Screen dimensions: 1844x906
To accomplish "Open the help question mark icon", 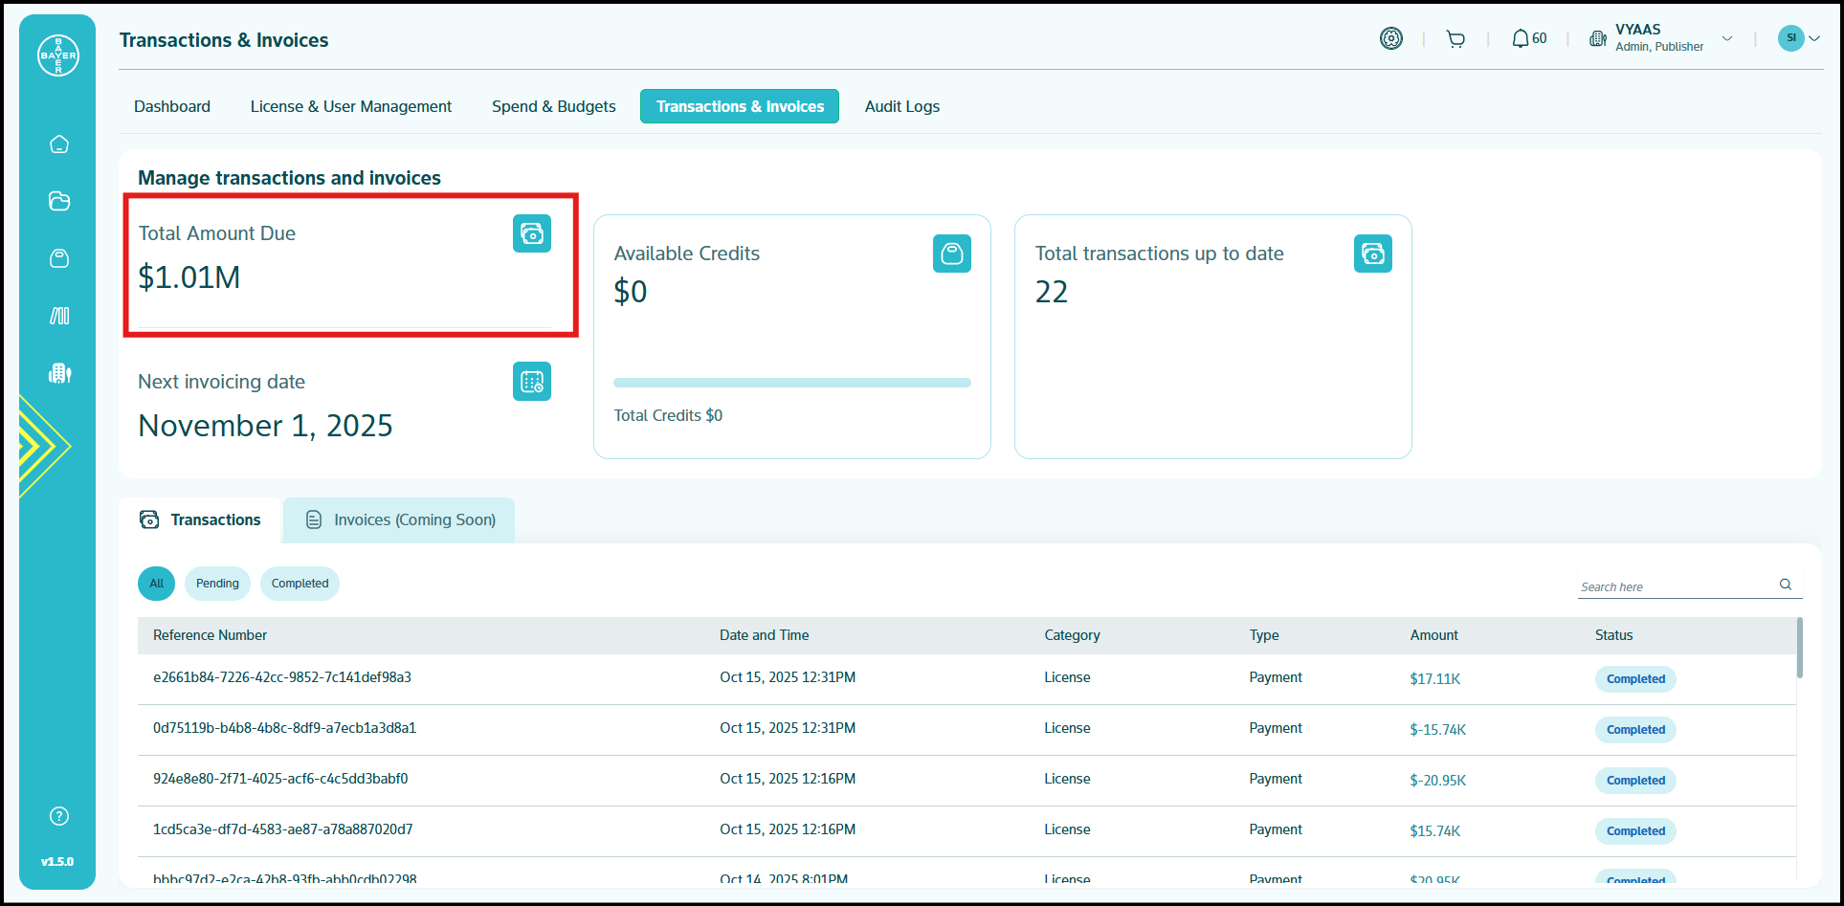I will (x=59, y=816).
